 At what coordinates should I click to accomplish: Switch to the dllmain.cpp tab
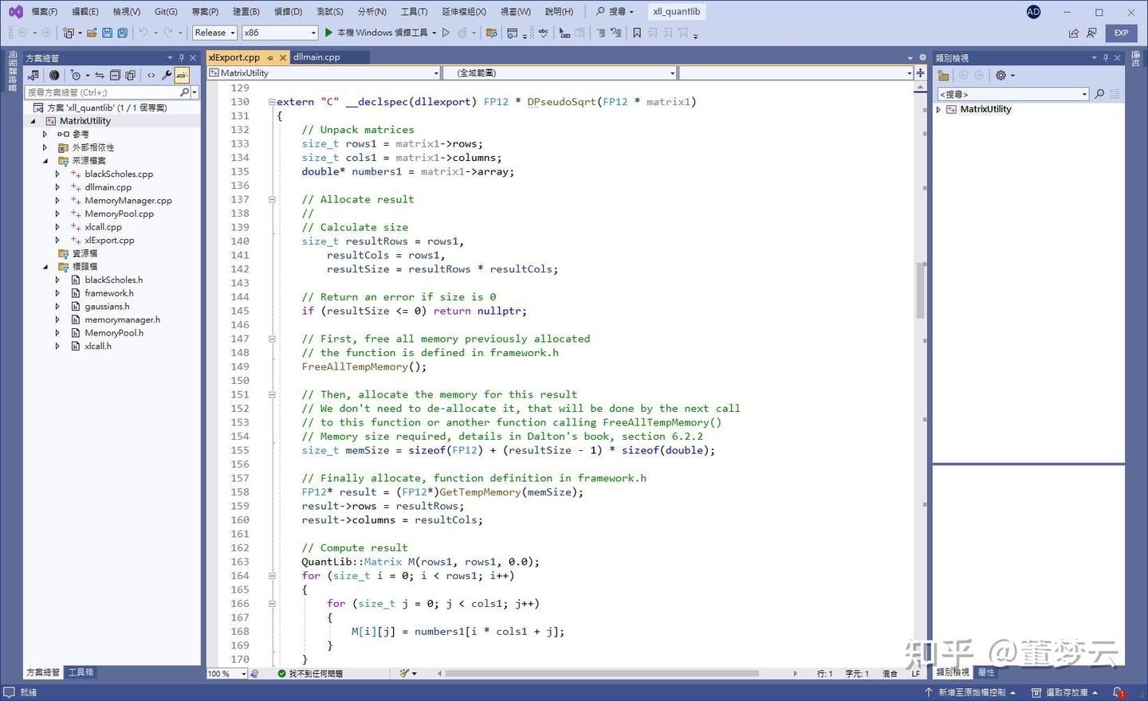click(316, 57)
